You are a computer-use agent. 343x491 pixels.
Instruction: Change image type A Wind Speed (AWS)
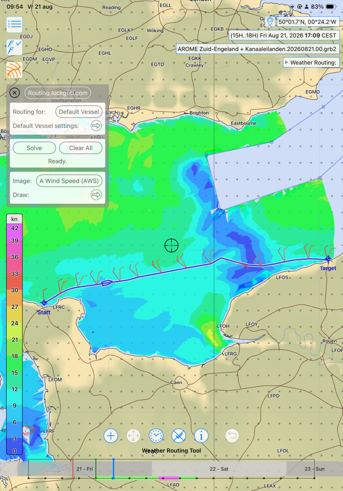[69, 181]
